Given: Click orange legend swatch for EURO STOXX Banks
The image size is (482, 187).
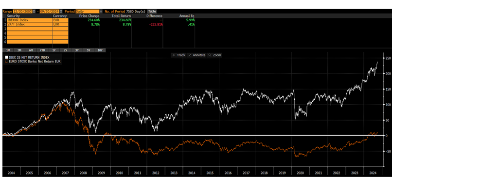Looking at the screenshot, I should [6, 61].
